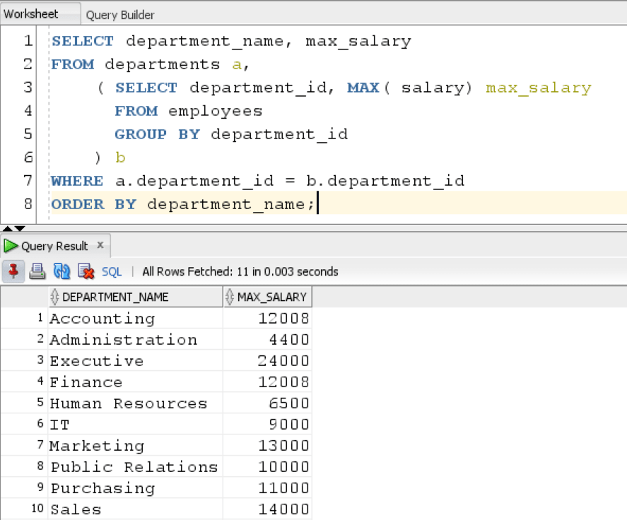
Task: Open the SQL view from the result toolbar
Action: 111,271
